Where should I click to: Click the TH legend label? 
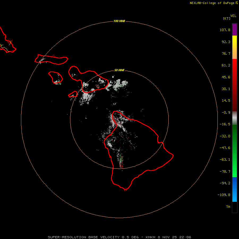[x=228, y=207]
